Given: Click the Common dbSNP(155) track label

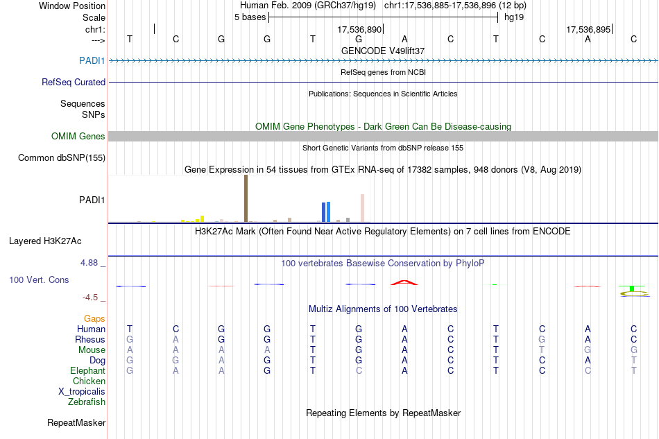Looking at the screenshot, I should click(x=61, y=157).
